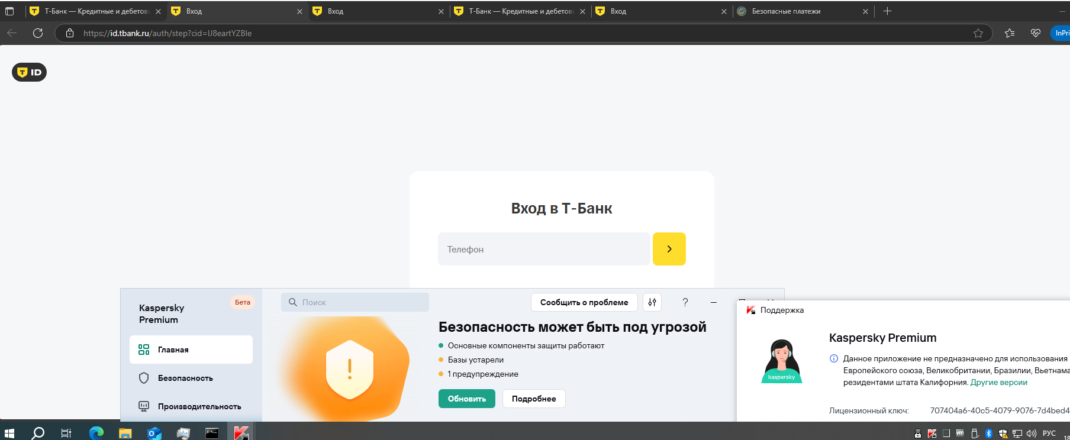The image size is (1070, 440).
Task: Open browser essentials heart icon
Action: [x=1035, y=33]
